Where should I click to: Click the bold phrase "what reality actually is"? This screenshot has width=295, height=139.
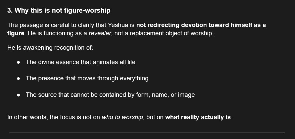point(198,117)
